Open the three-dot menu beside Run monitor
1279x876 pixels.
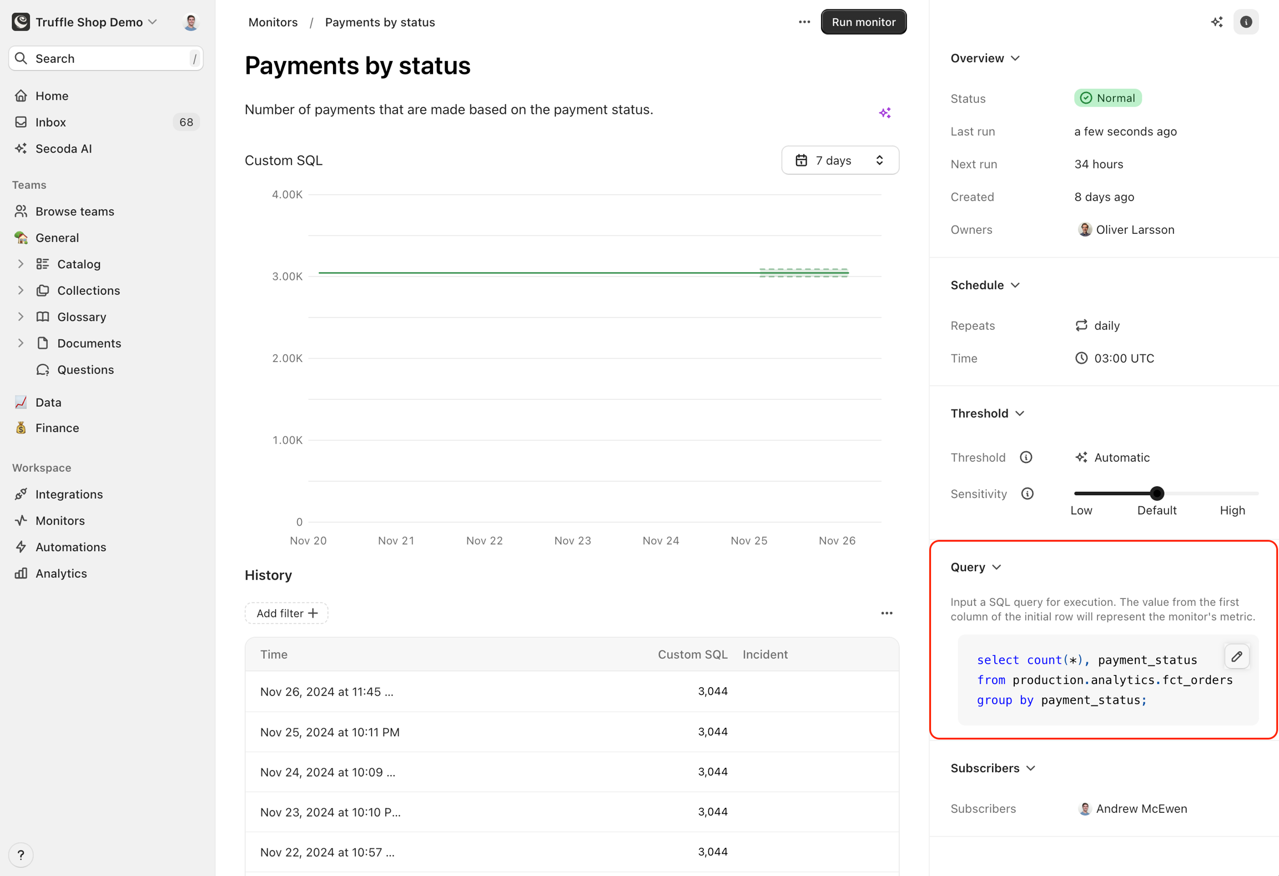coord(804,22)
